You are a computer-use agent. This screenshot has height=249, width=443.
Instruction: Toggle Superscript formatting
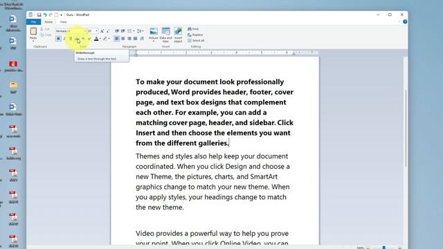89,39
